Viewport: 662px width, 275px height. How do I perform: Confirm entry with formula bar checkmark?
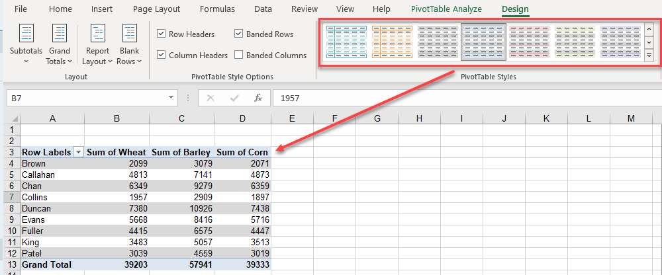click(234, 98)
